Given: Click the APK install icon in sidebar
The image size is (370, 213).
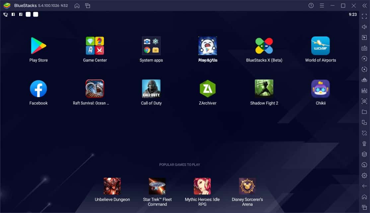Looking at the screenshot, I should point(364,91).
